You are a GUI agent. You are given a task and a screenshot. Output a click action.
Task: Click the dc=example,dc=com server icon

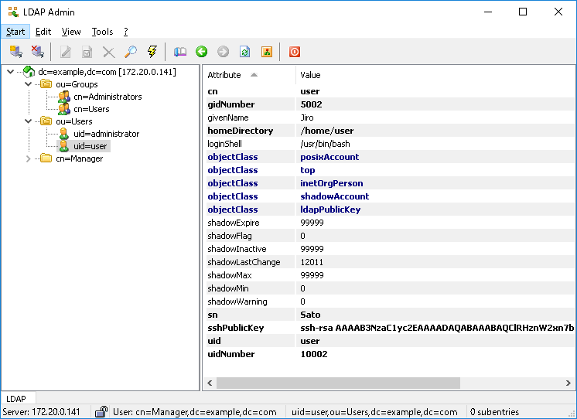[x=29, y=72]
